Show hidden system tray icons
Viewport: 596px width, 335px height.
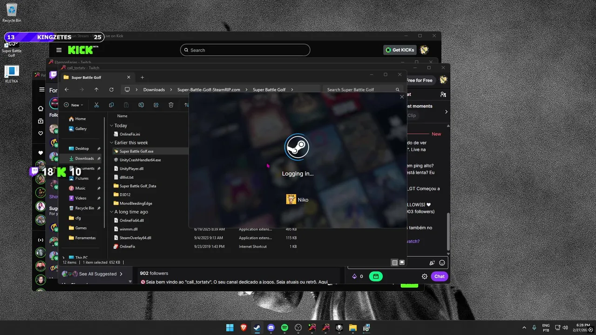click(524, 328)
